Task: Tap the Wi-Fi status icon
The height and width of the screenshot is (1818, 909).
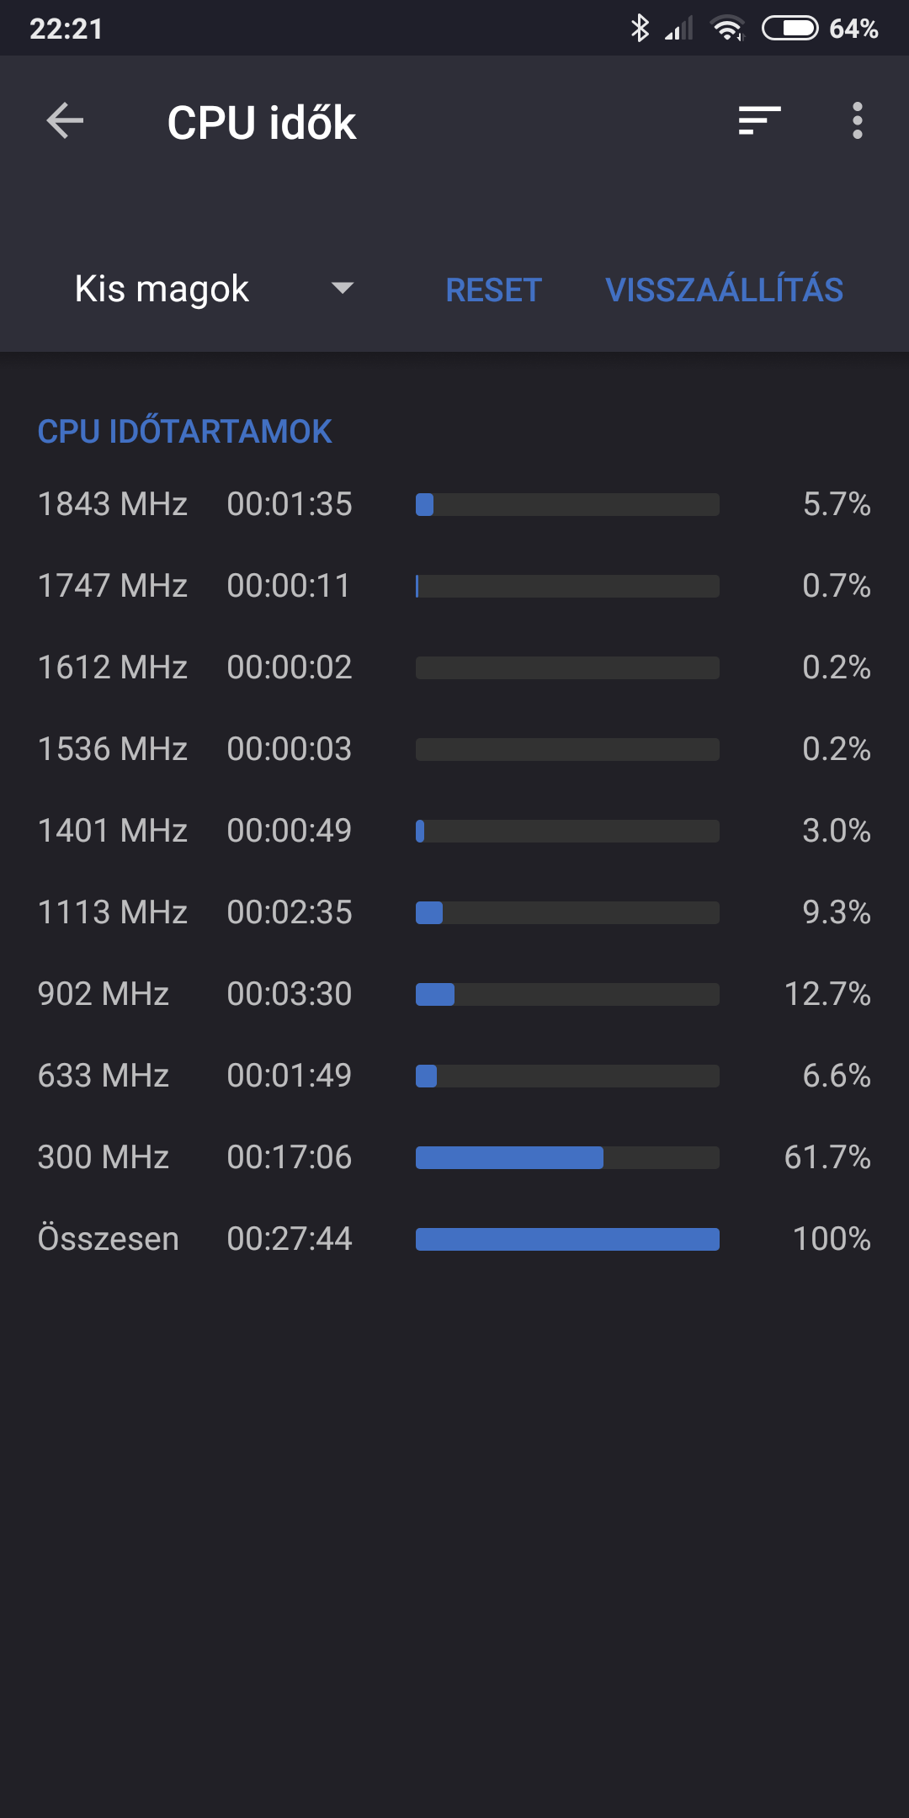Action: [728, 29]
